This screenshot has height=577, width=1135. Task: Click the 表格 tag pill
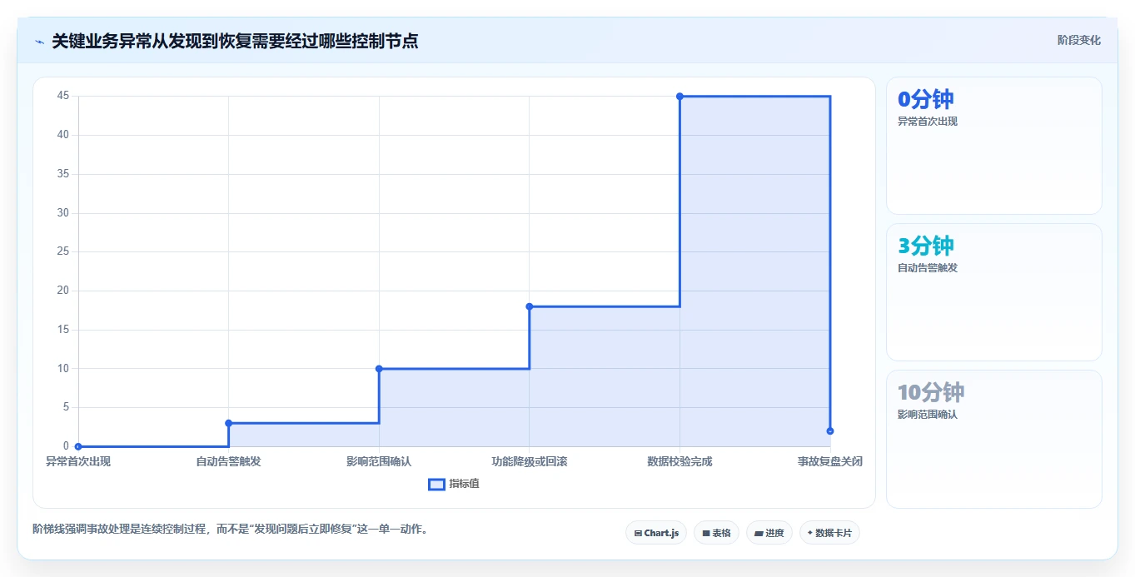[716, 533]
